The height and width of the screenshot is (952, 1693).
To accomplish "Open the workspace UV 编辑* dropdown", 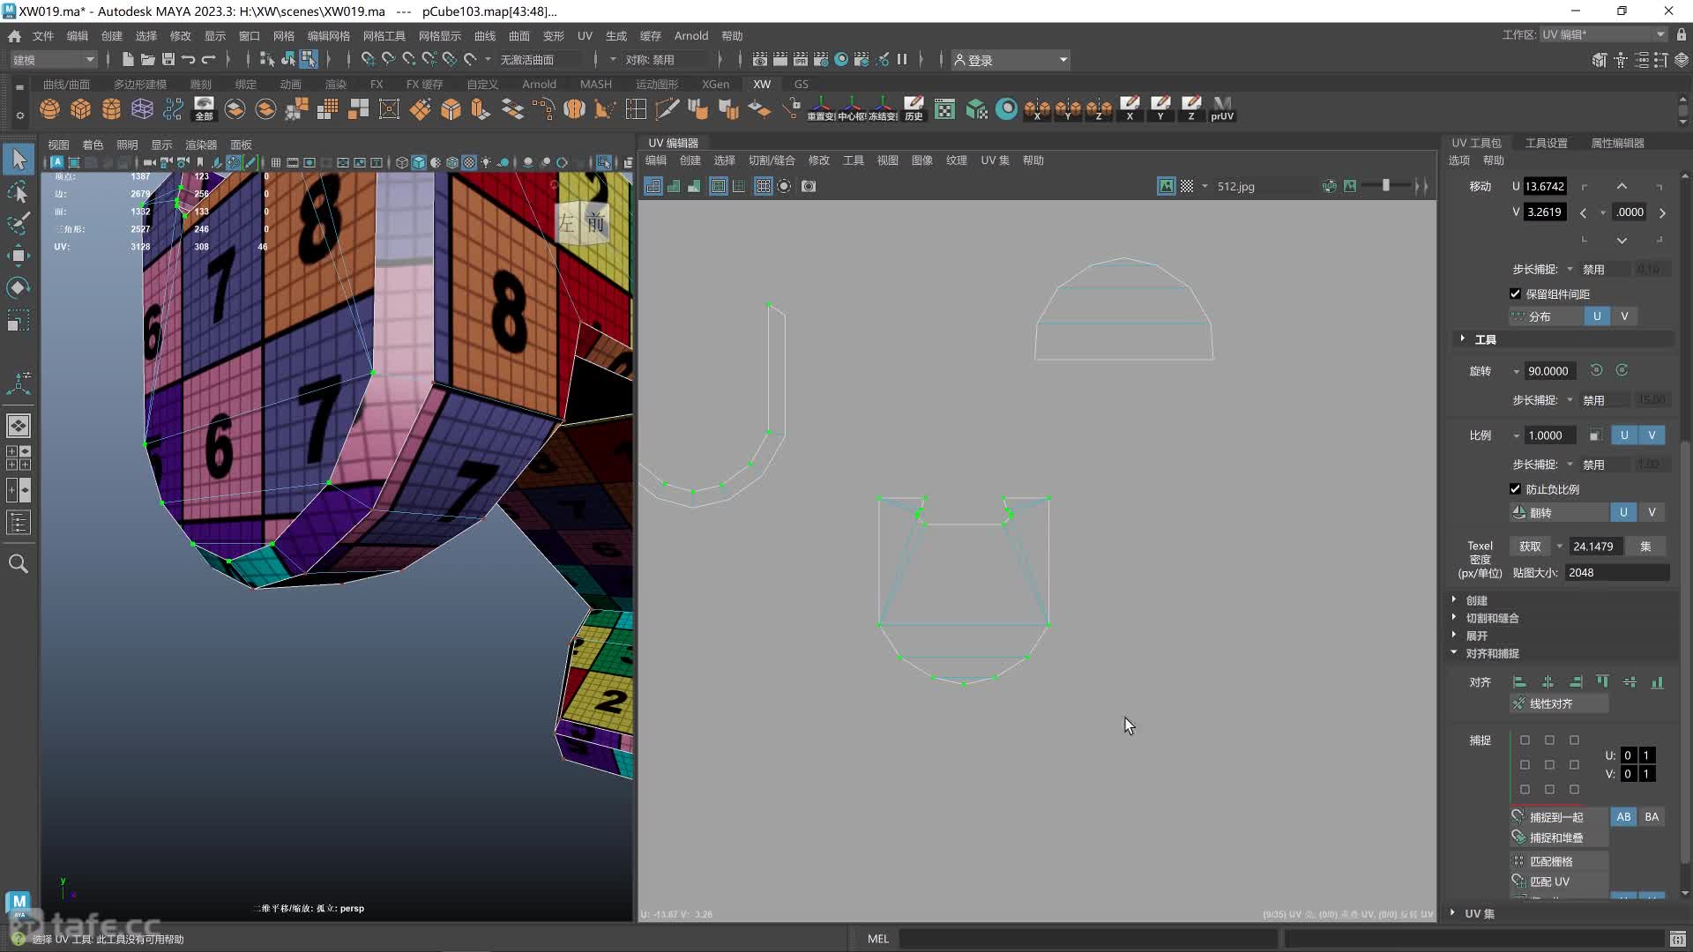I will (1603, 34).
